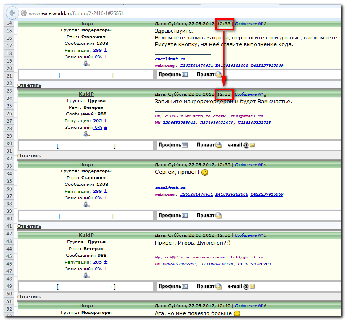
Task: Click ± beside 0% in message № 5
Action: pos(106,269)
